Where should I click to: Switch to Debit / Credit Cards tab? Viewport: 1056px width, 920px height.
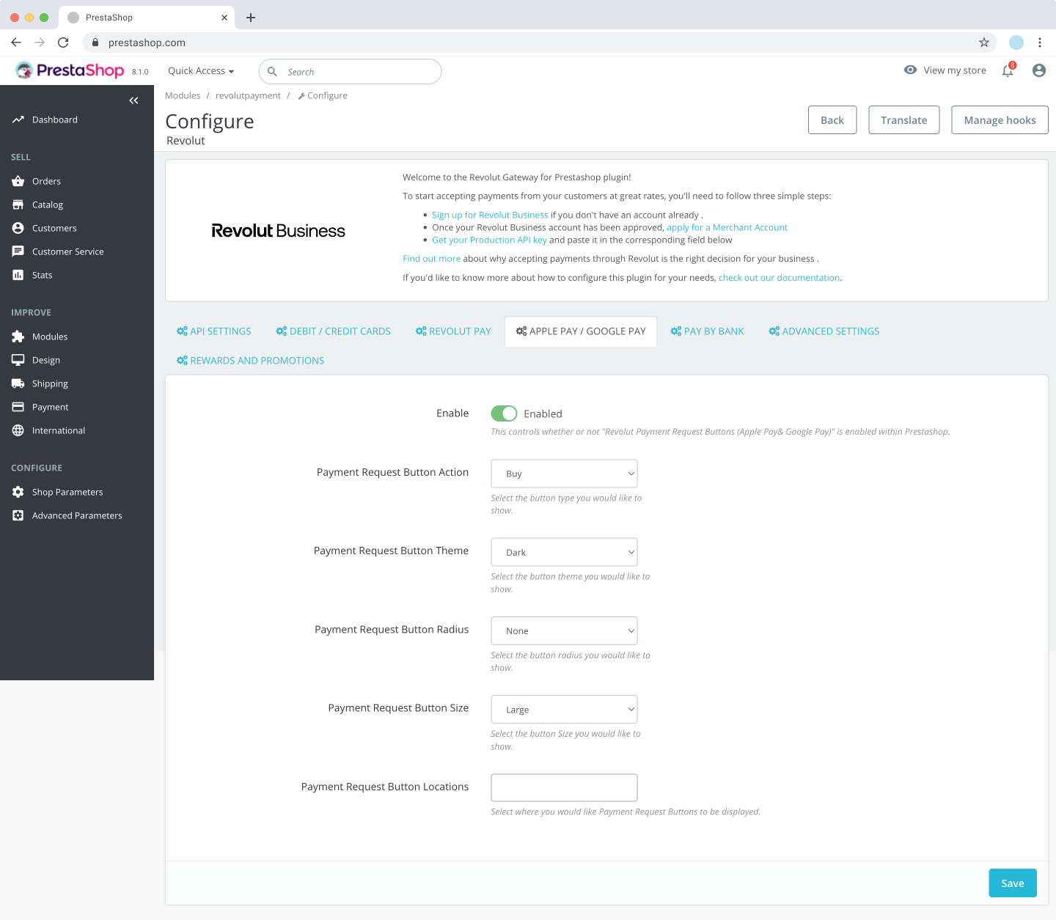click(x=334, y=331)
